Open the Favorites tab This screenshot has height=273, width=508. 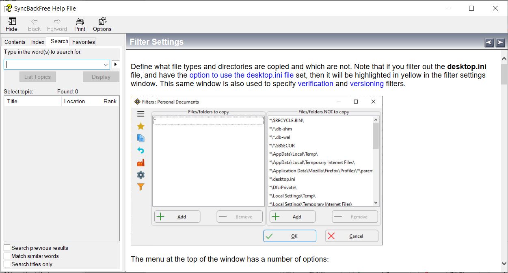point(84,42)
